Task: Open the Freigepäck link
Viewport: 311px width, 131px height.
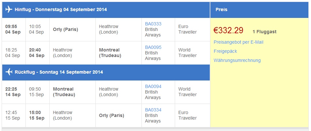Action: tap(225, 51)
